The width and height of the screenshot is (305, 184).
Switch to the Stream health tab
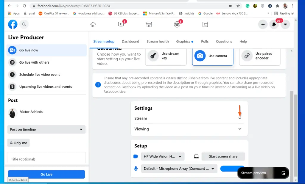coord(158,41)
